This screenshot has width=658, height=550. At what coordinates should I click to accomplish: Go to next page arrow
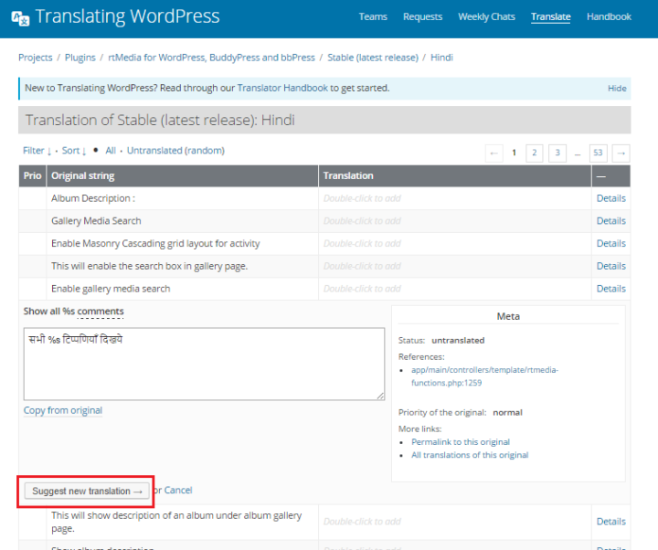(621, 153)
